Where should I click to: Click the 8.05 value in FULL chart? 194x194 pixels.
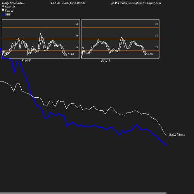[150, 54]
